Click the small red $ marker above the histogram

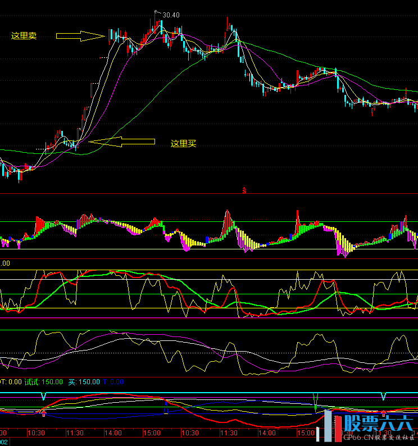click(244, 190)
